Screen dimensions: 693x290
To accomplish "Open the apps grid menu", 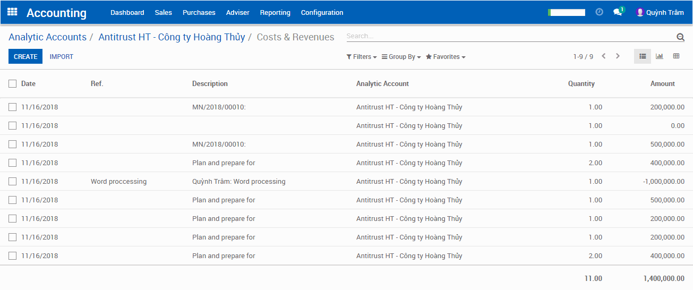I will click(12, 12).
